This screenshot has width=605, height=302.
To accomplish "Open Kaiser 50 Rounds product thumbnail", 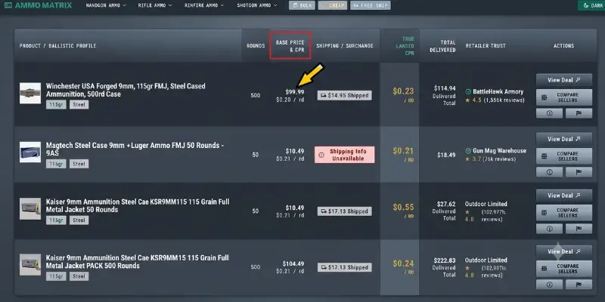I will click(x=30, y=209).
